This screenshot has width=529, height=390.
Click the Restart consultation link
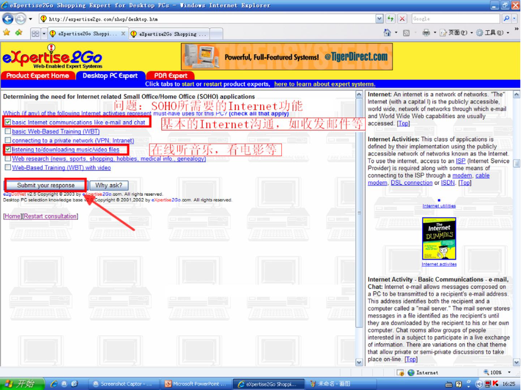[50, 216]
